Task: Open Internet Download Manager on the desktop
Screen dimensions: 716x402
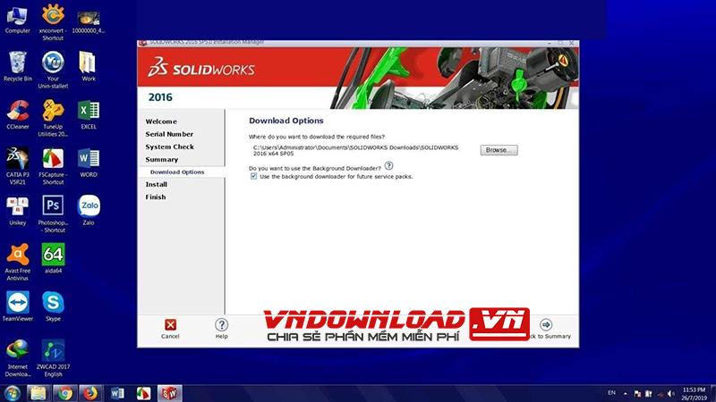Action: (17, 358)
